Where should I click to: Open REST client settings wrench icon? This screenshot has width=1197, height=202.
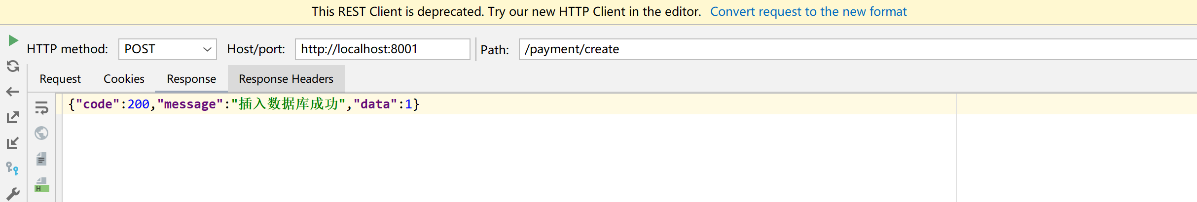click(x=13, y=194)
